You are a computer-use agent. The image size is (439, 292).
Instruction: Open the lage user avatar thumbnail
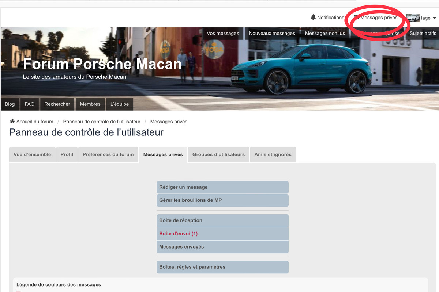coord(413,18)
